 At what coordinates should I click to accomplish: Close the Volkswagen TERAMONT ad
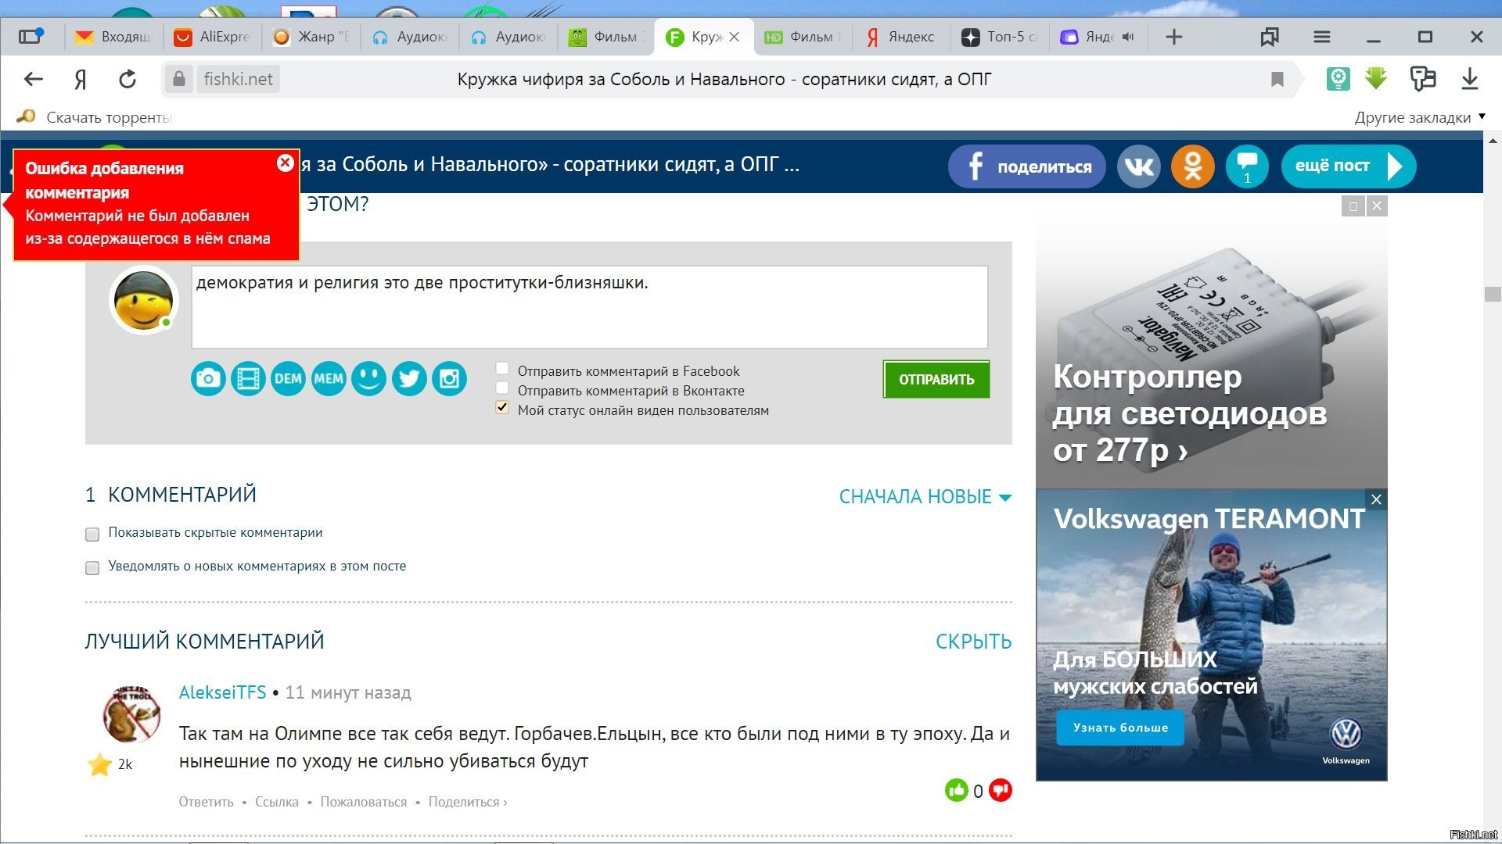tap(1376, 499)
